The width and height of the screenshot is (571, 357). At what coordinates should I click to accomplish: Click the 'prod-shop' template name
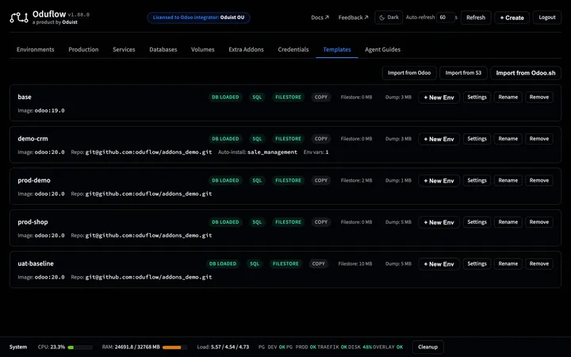(33, 222)
